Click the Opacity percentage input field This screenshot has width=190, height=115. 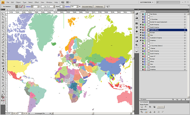click(x=73, y=6)
